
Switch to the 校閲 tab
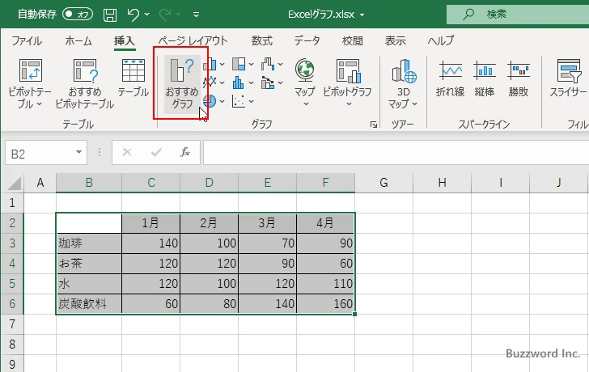pyautogui.click(x=353, y=40)
